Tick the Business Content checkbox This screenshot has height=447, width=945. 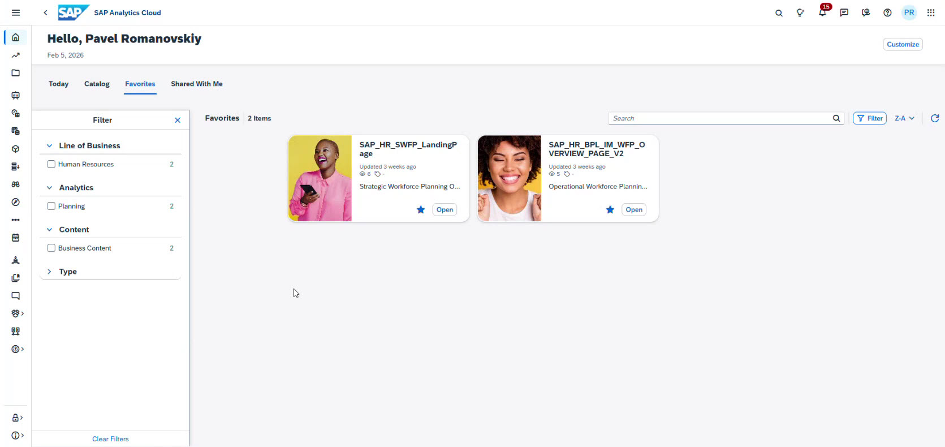coord(51,248)
